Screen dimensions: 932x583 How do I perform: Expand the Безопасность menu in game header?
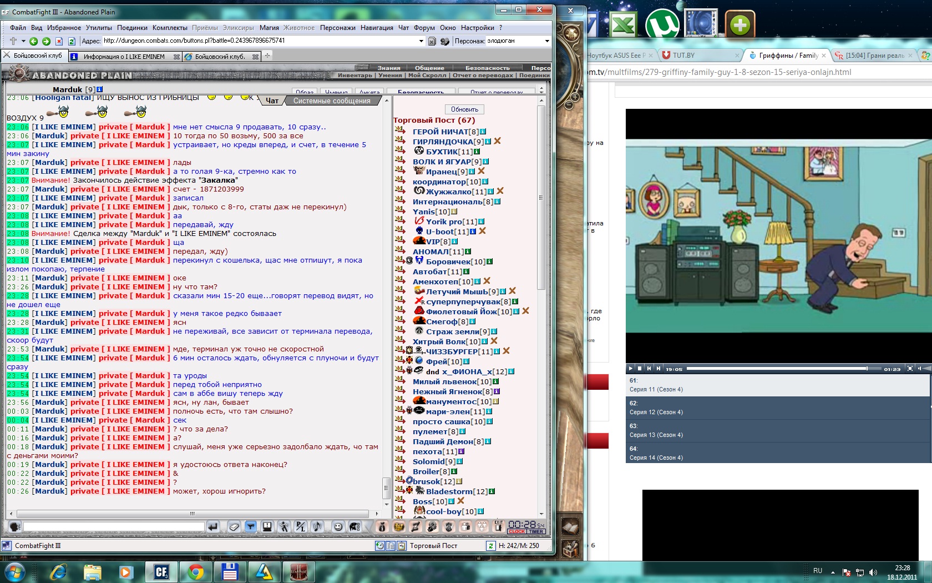[x=487, y=68]
